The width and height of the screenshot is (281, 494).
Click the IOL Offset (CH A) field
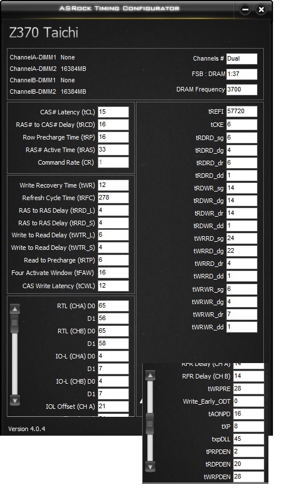click(113, 407)
